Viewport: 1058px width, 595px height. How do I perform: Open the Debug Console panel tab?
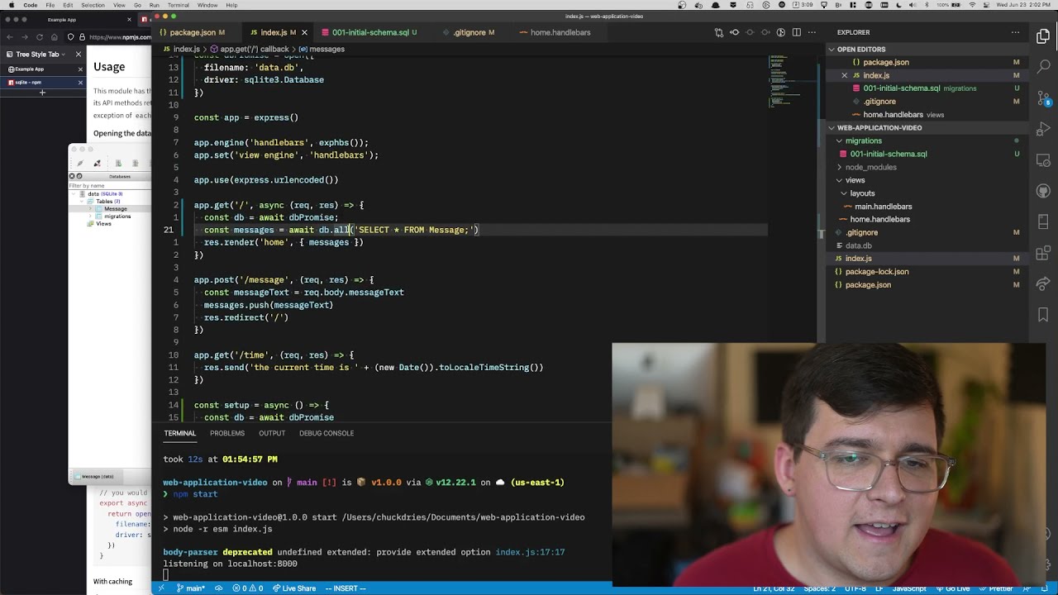click(x=326, y=433)
